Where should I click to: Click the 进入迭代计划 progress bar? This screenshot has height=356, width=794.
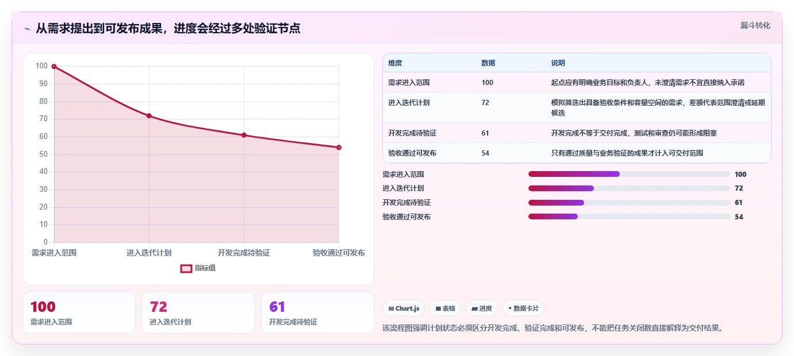pos(629,188)
